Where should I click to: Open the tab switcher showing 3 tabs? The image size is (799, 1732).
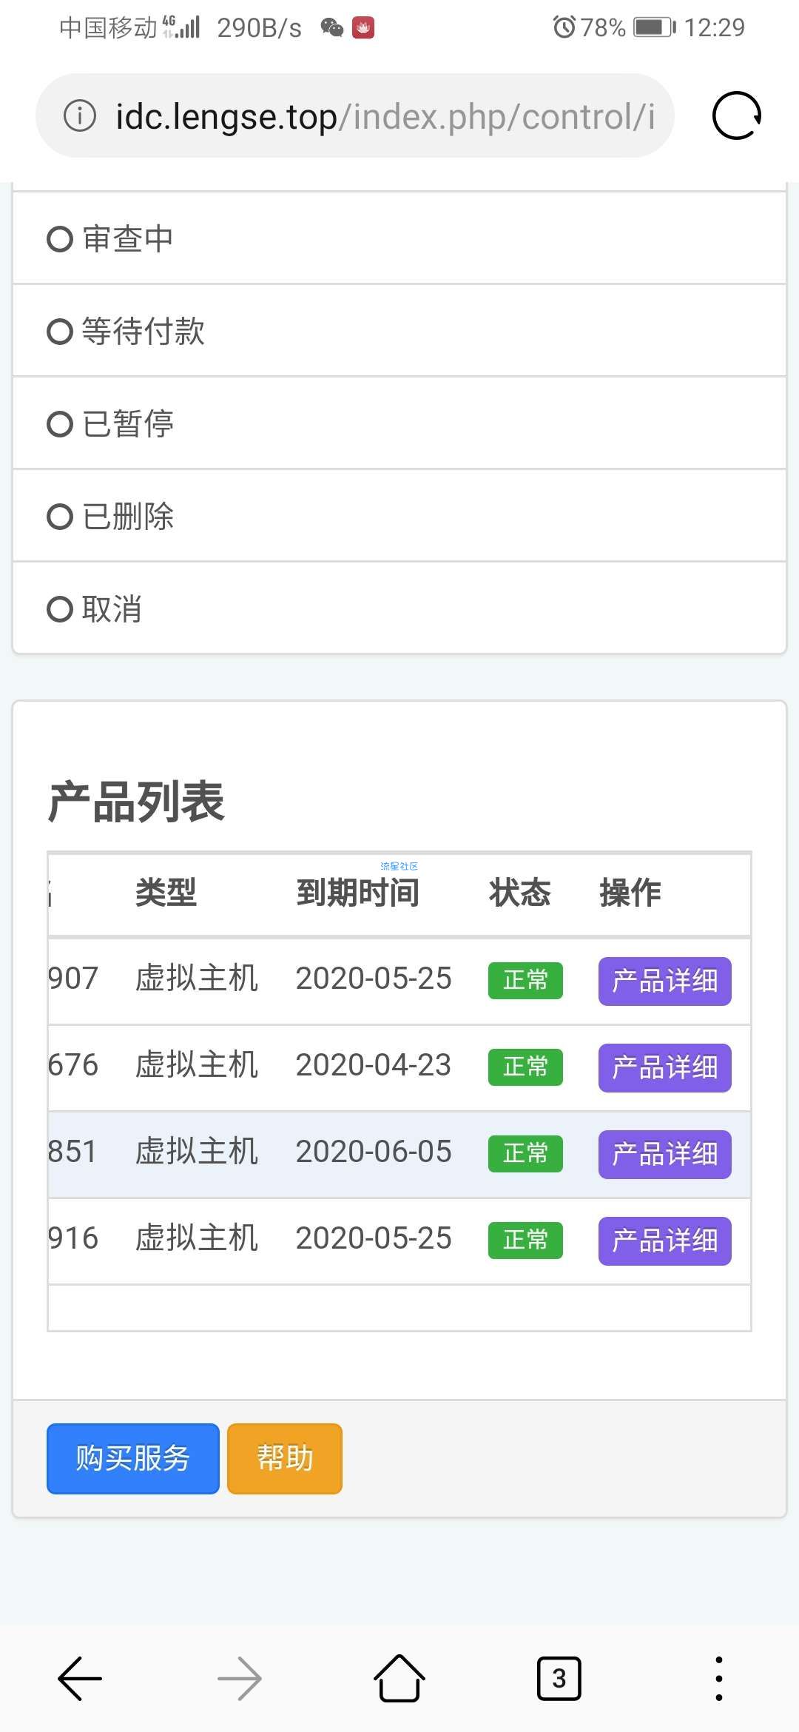pyautogui.click(x=559, y=1679)
